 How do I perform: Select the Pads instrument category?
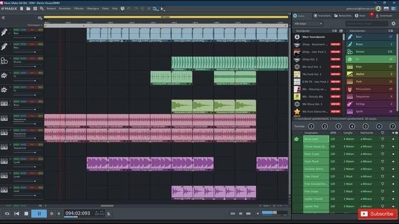(371, 82)
